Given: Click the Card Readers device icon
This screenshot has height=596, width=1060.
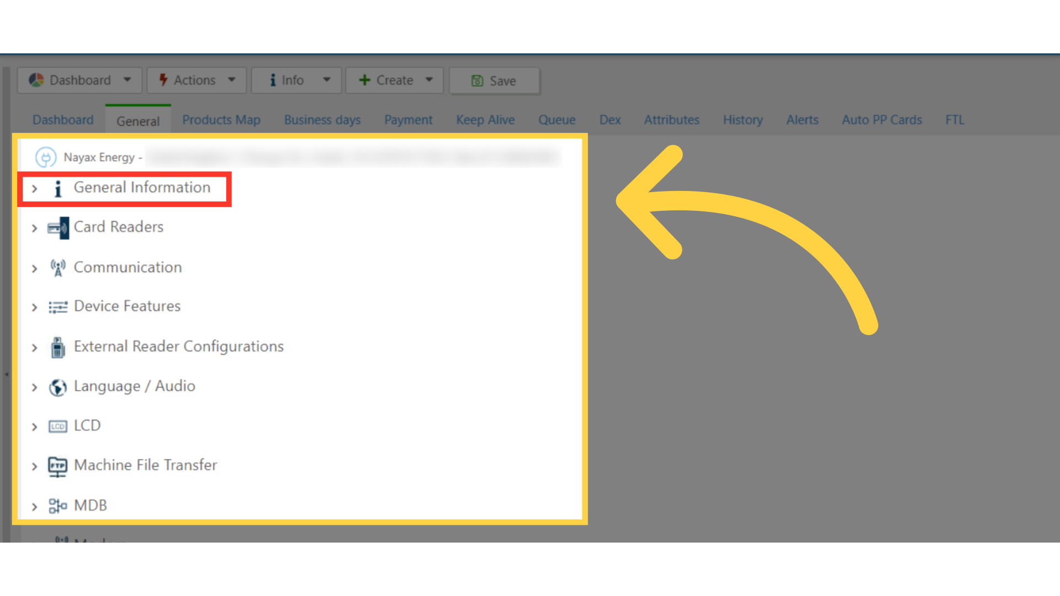Looking at the screenshot, I should click(57, 227).
